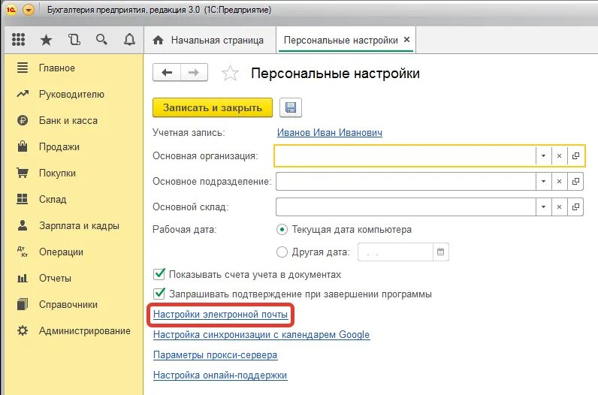Open the History scroll icon

(x=74, y=40)
